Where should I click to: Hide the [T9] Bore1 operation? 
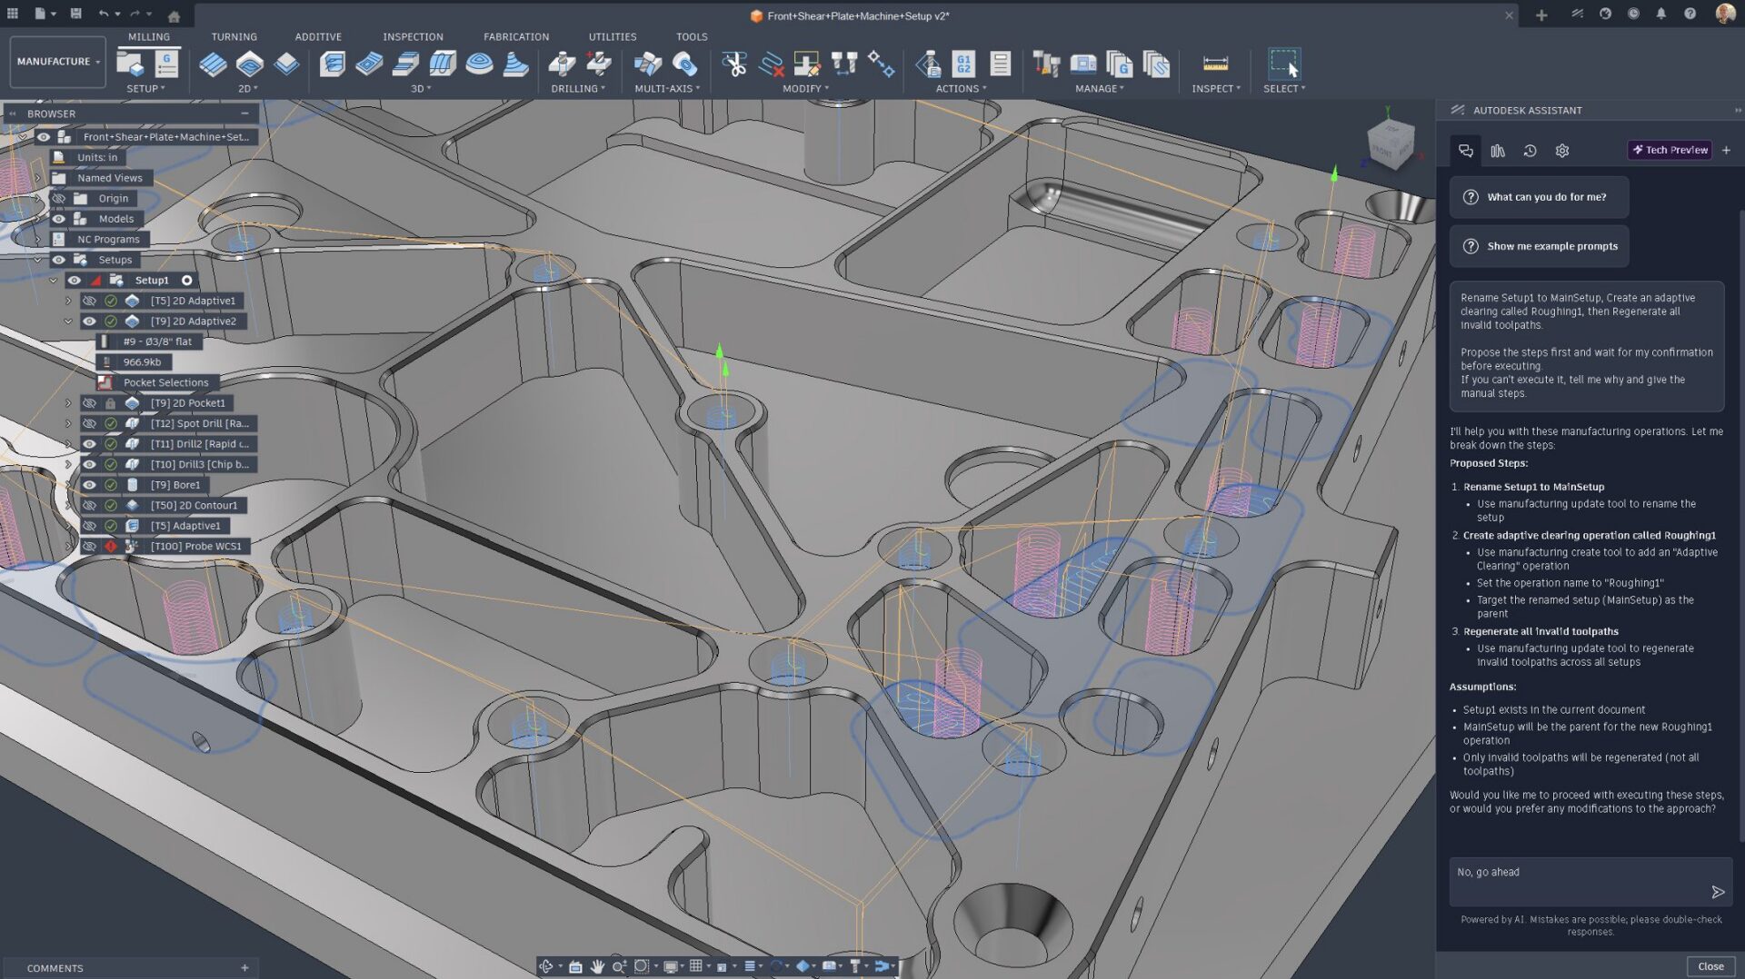click(x=89, y=485)
